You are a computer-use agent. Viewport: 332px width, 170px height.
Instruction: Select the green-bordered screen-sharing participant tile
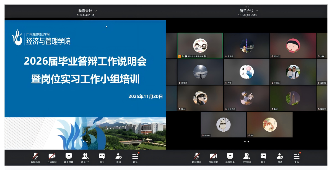[x=200, y=45]
